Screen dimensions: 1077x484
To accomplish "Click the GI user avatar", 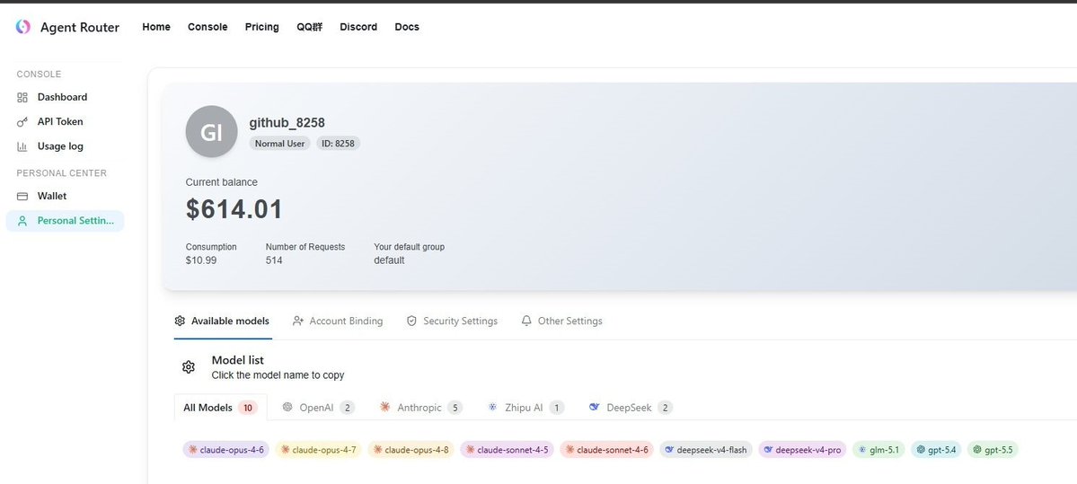I will tap(212, 132).
